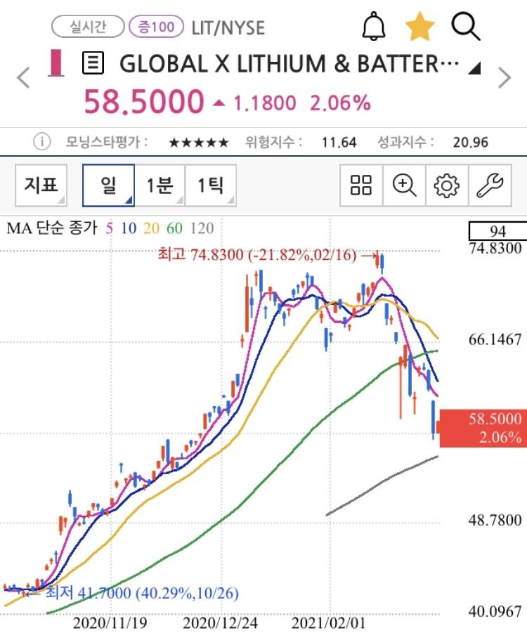527x633 pixels.
Task: Select the 10-day MA legend
Action: click(x=129, y=228)
